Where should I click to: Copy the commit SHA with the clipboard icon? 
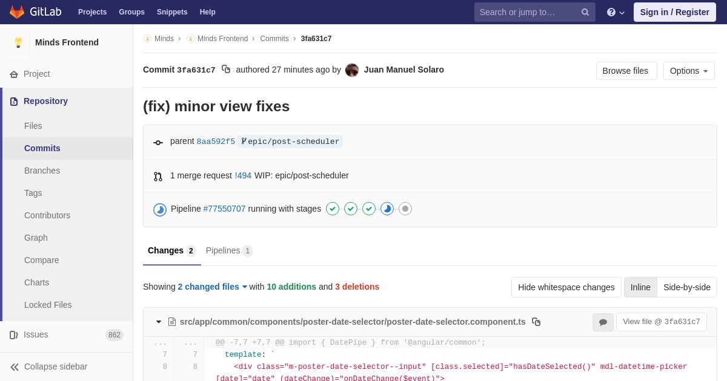(x=226, y=70)
